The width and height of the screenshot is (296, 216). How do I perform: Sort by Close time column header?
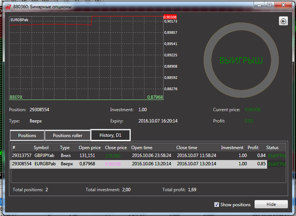[187, 148]
